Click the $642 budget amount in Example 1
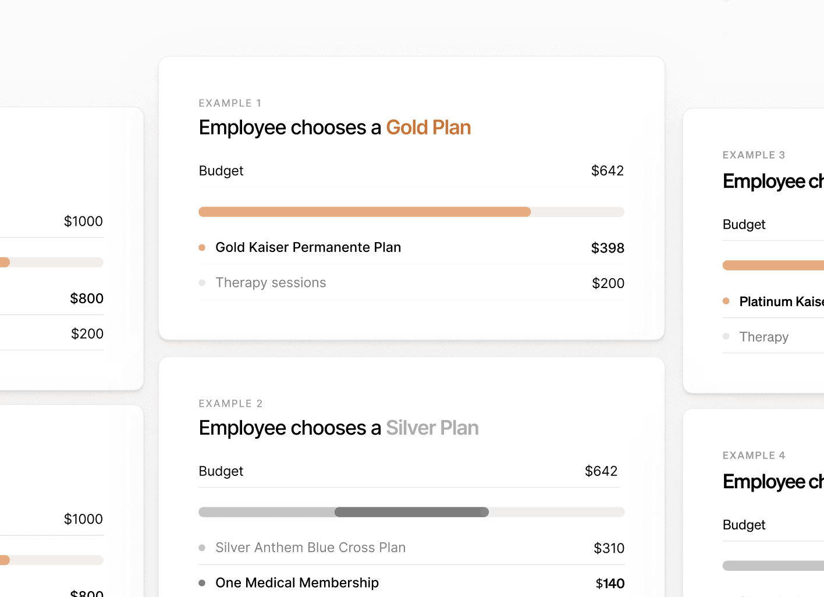824x597 pixels. [607, 170]
